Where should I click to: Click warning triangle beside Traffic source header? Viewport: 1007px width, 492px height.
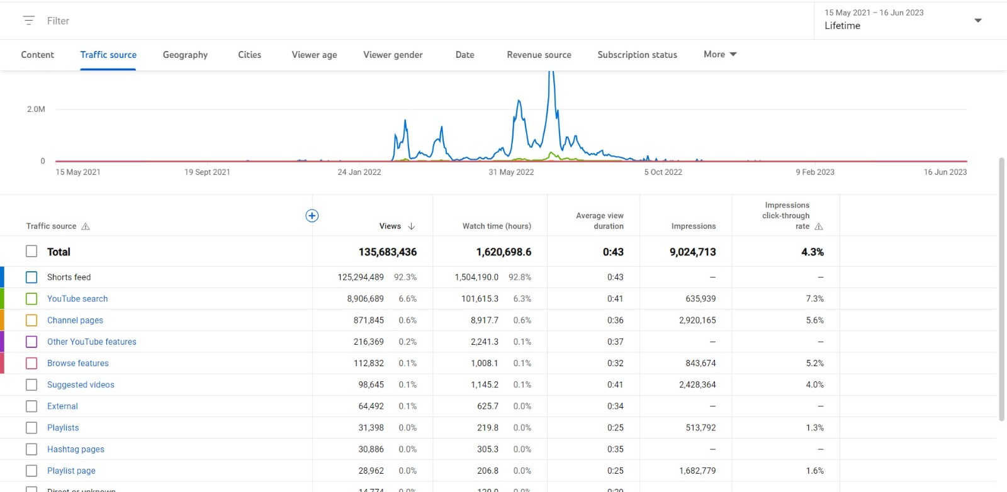tap(86, 226)
